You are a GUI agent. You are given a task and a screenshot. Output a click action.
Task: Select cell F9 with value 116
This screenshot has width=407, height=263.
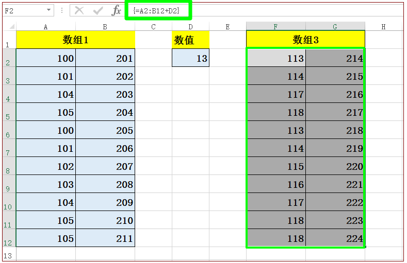276,184
